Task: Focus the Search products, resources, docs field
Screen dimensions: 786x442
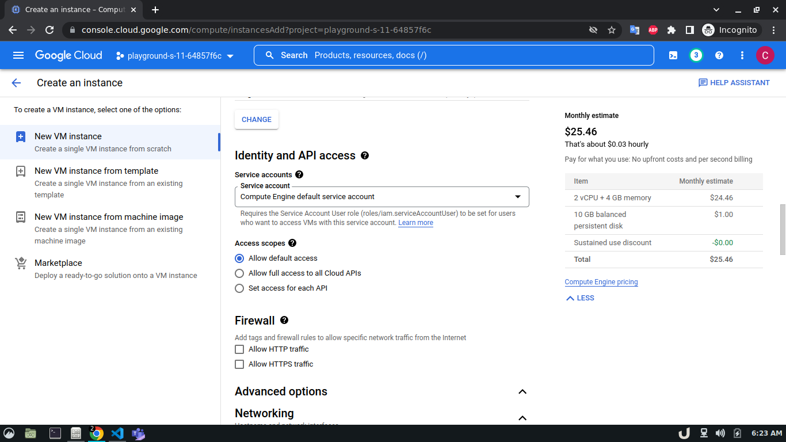Action: [x=453, y=55]
